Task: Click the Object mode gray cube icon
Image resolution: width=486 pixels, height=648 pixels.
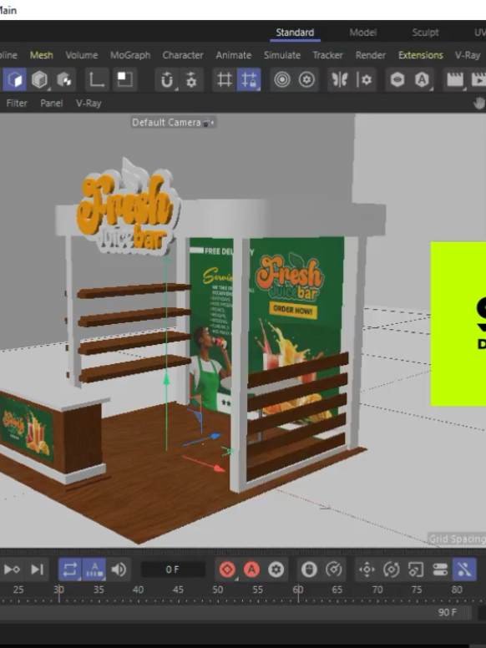Action: coord(39,79)
